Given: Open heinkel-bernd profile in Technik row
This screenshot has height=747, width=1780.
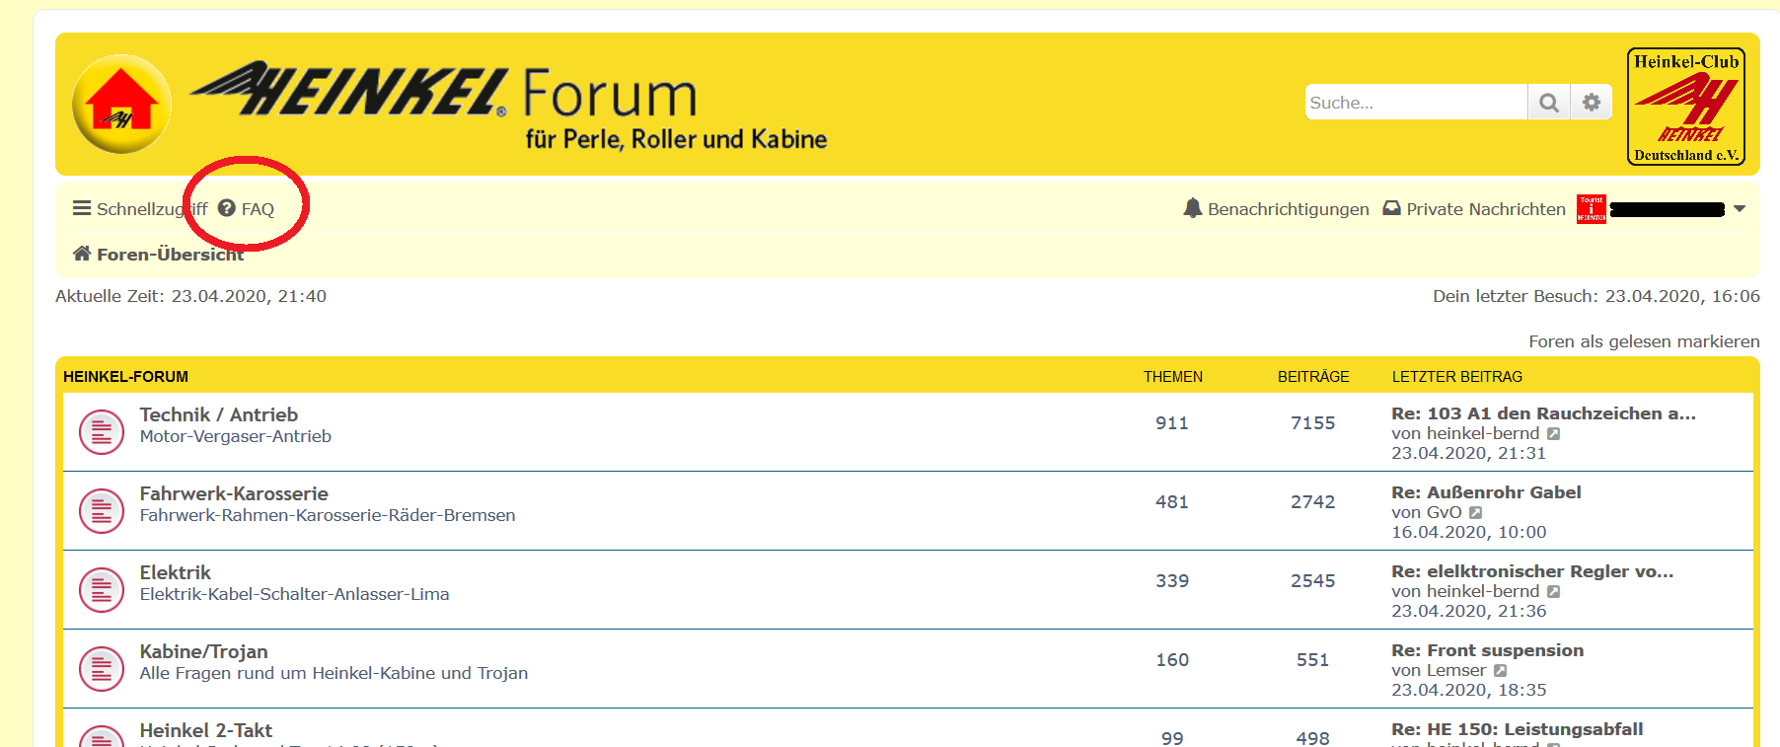Looking at the screenshot, I should point(1483,433).
